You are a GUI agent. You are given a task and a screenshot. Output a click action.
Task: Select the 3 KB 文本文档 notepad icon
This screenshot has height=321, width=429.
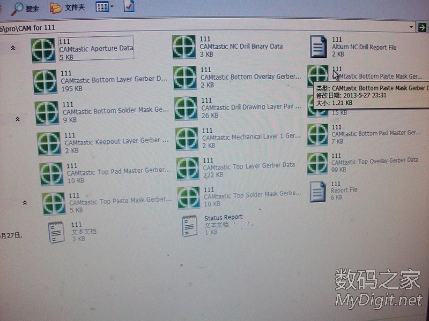coord(56,232)
